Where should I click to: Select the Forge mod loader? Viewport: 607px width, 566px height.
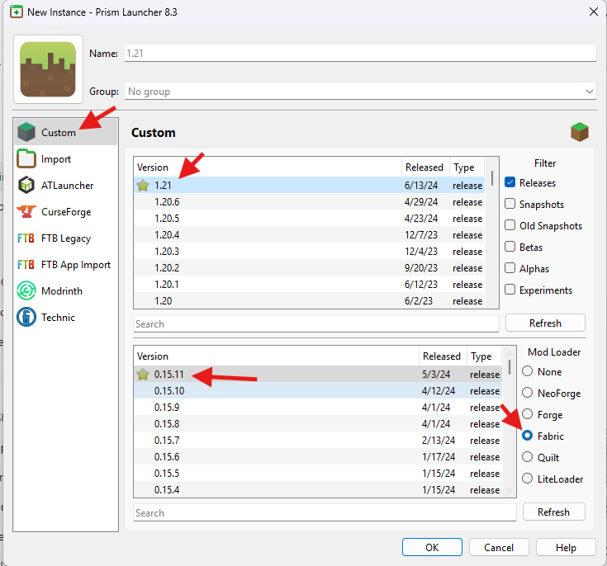click(x=527, y=414)
